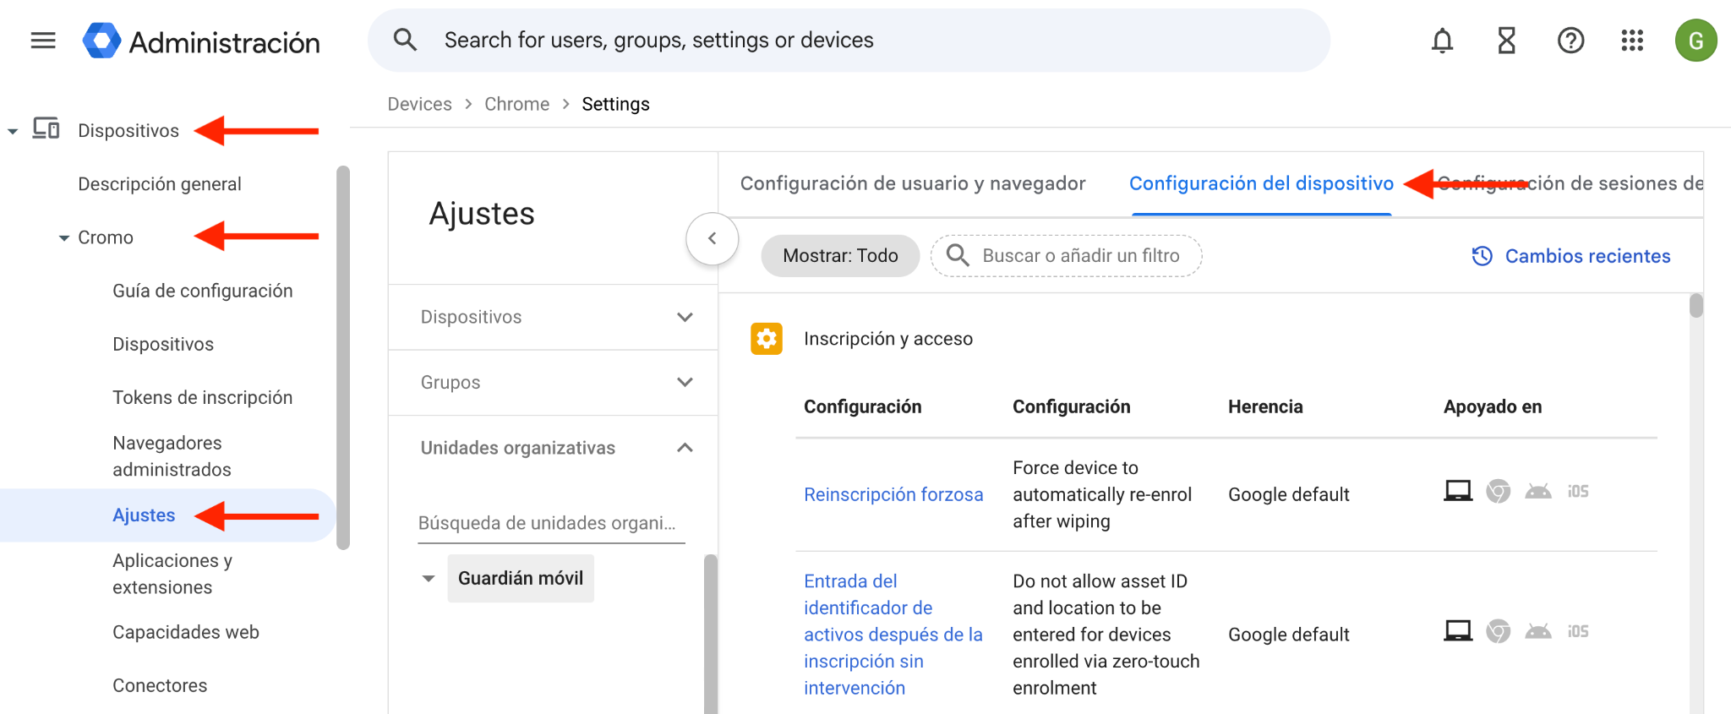Open the hourglass tasks icon
Viewport: 1731px width, 714px height.
pyautogui.click(x=1506, y=41)
